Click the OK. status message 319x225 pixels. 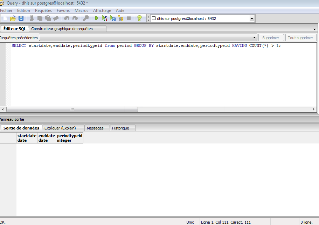coord(3,222)
